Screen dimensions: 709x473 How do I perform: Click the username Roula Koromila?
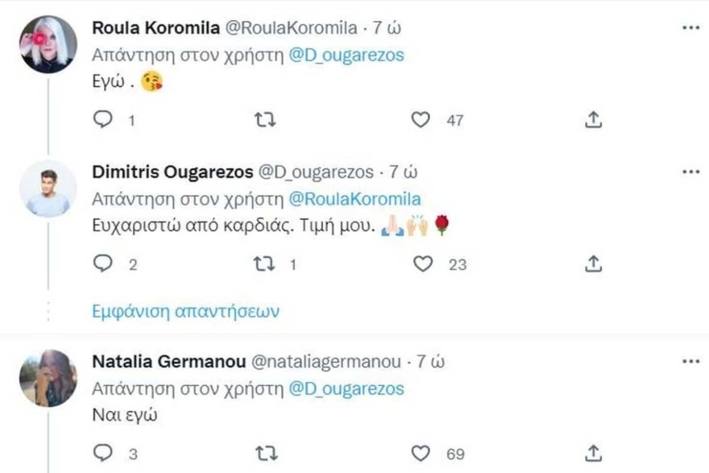tap(153, 29)
